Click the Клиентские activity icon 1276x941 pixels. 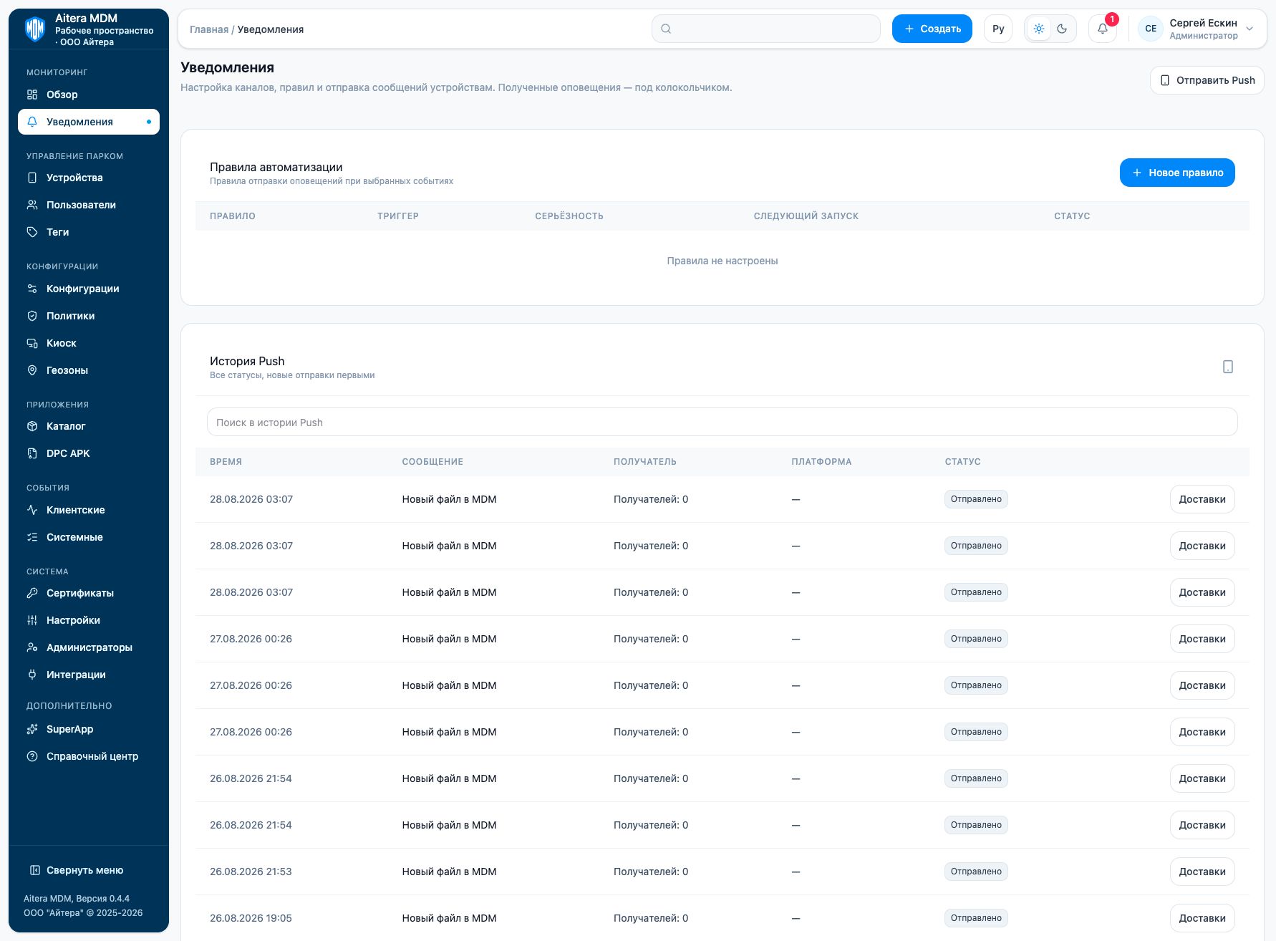pyautogui.click(x=32, y=510)
